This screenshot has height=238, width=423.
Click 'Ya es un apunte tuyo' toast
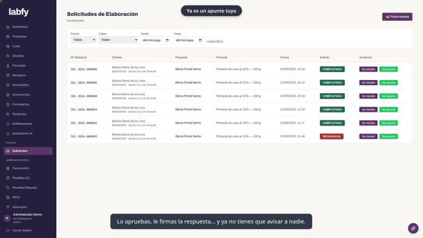pyautogui.click(x=211, y=11)
